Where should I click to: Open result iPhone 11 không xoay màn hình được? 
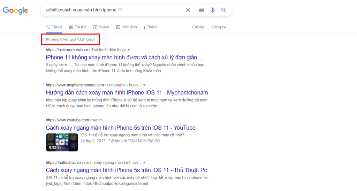click(124, 58)
